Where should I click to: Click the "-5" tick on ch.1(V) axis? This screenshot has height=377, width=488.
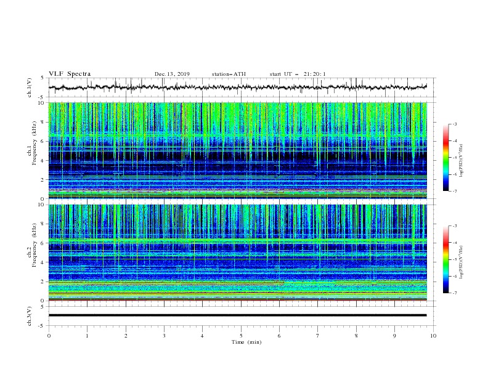[x=41, y=97]
